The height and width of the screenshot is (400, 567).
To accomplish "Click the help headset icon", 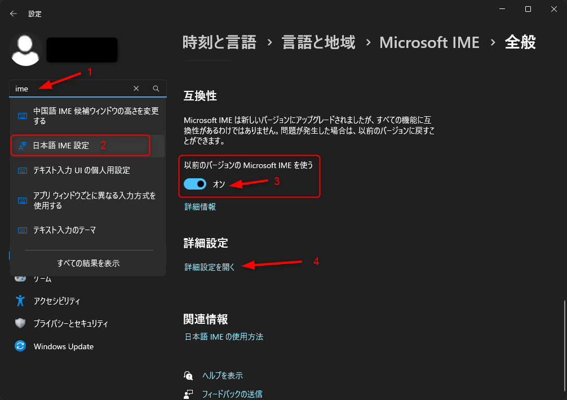I will [188, 376].
